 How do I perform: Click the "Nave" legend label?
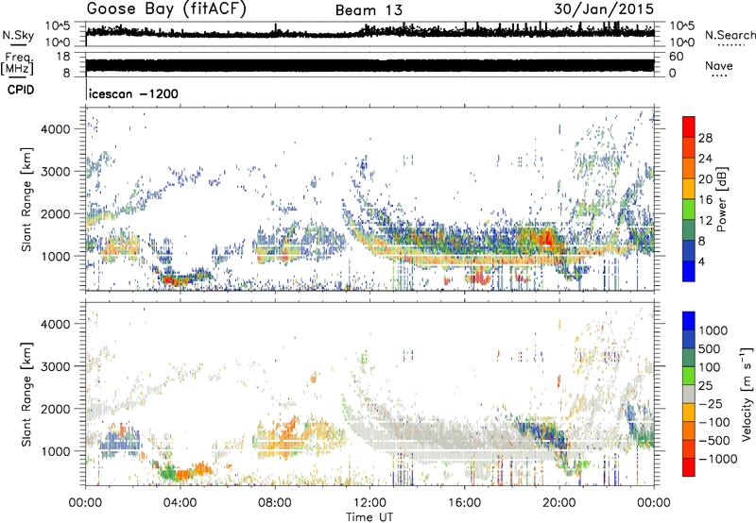click(x=719, y=65)
